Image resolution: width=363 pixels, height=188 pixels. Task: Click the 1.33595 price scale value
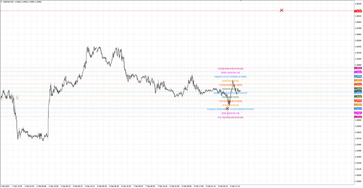[x=358, y=144]
